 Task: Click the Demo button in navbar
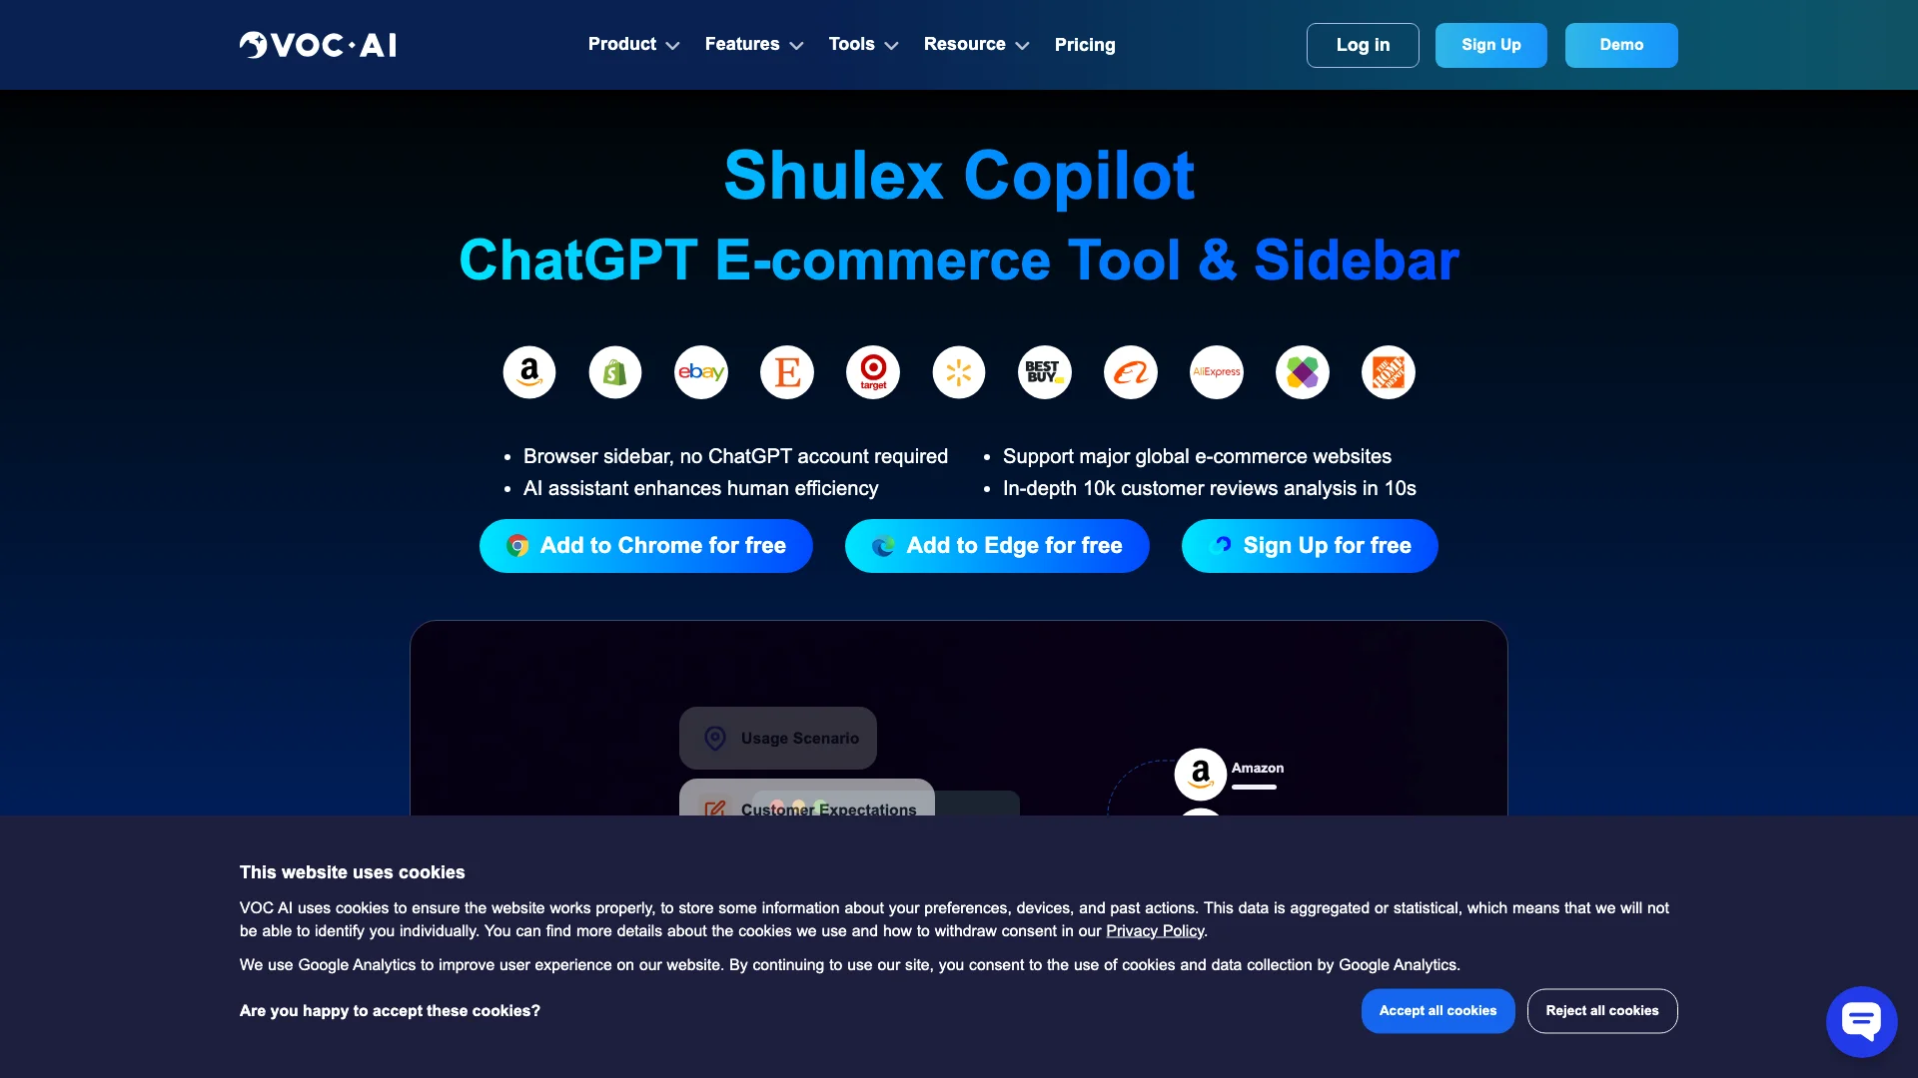click(x=1619, y=45)
